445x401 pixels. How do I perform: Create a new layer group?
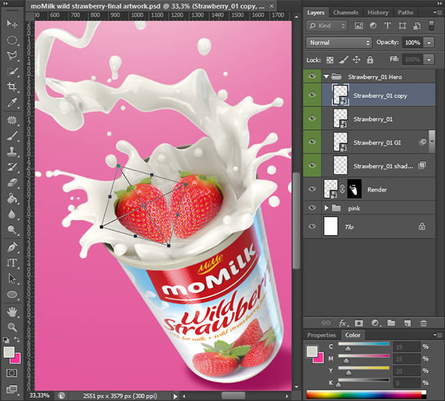coord(391,322)
